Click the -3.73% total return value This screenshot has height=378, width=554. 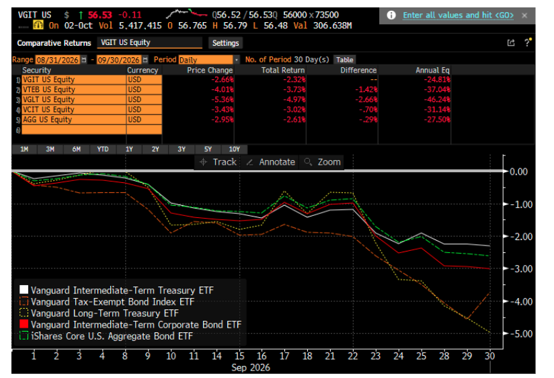pyautogui.click(x=294, y=90)
